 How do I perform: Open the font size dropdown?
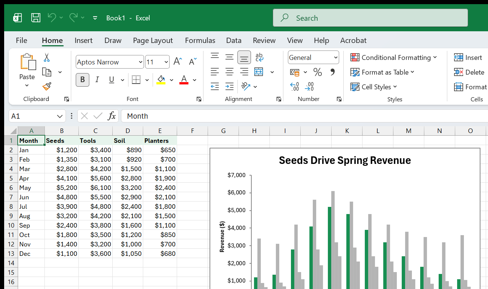pos(166,62)
